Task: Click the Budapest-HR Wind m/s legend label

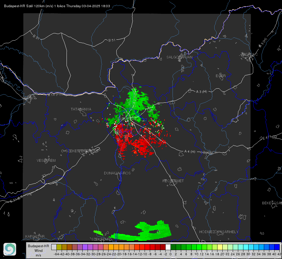Action: (x=39, y=251)
